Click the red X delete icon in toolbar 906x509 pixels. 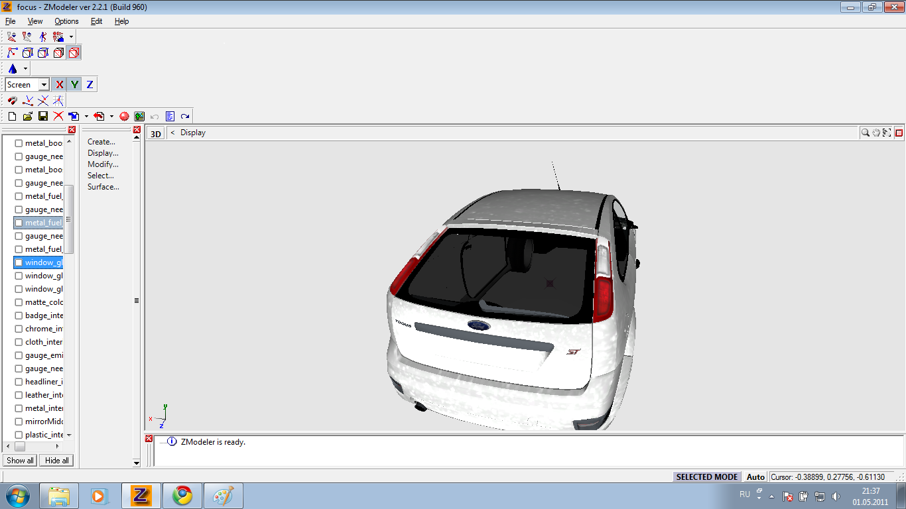[58, 116]
